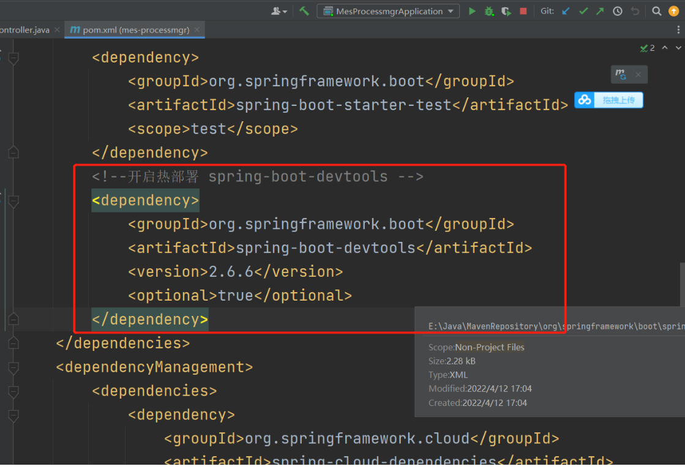Click the </dependencies> closing tag
This screenshot has height=469, width=685.
[123, 343]
